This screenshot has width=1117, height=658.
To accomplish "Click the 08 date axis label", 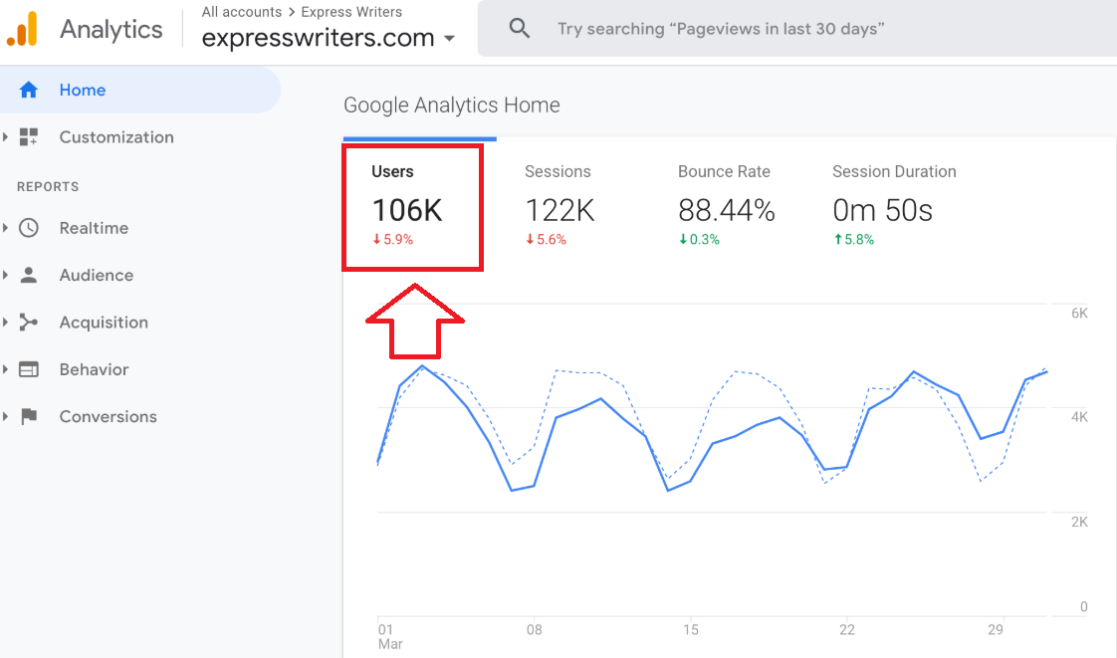I will [x=535, y=630].
